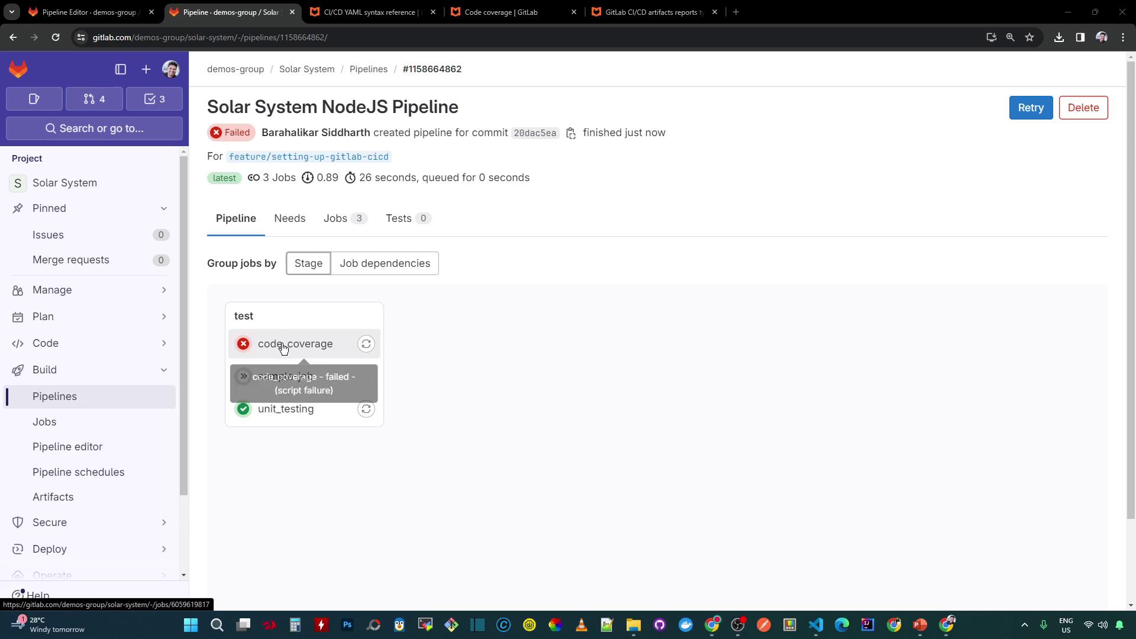Retry the unit_testing job icon
The width and height of the screenshot is (1136, 639).
(366, 409)
